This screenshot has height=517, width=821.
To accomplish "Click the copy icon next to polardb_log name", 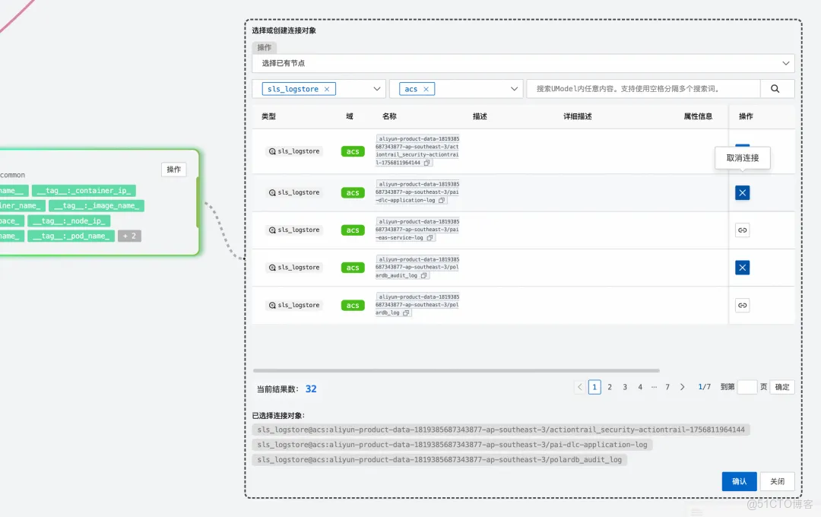I will tap(407, 312).
